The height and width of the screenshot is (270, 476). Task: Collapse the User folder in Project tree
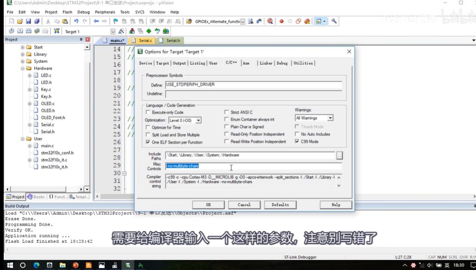tap(23, 139)
